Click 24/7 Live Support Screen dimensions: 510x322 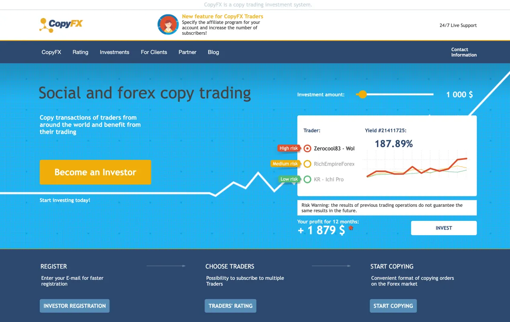(458, 25)
